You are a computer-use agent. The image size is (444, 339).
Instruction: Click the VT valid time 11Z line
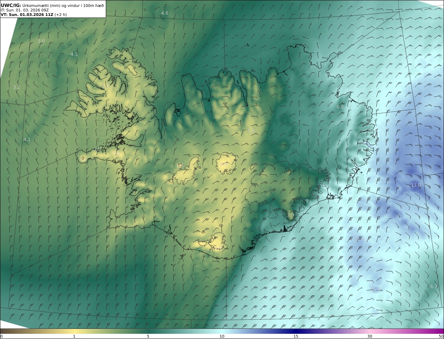[x=34, y=15]
